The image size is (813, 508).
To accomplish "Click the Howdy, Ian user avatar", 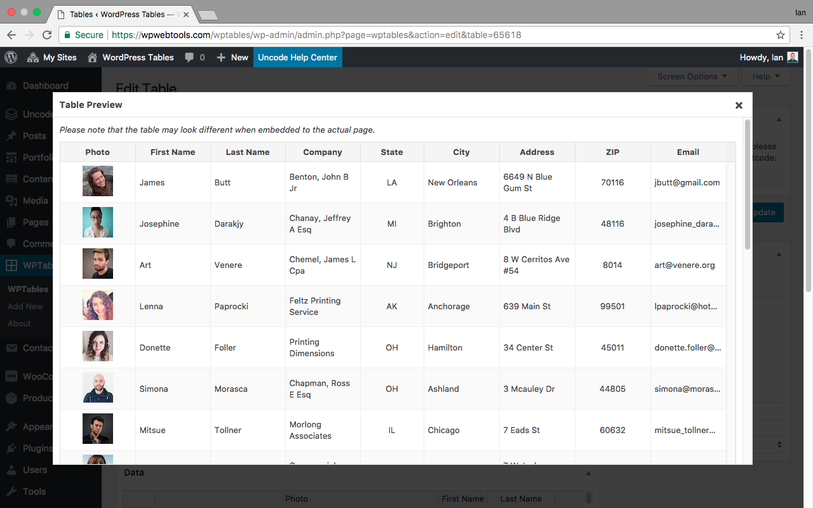I will (792, 57).
